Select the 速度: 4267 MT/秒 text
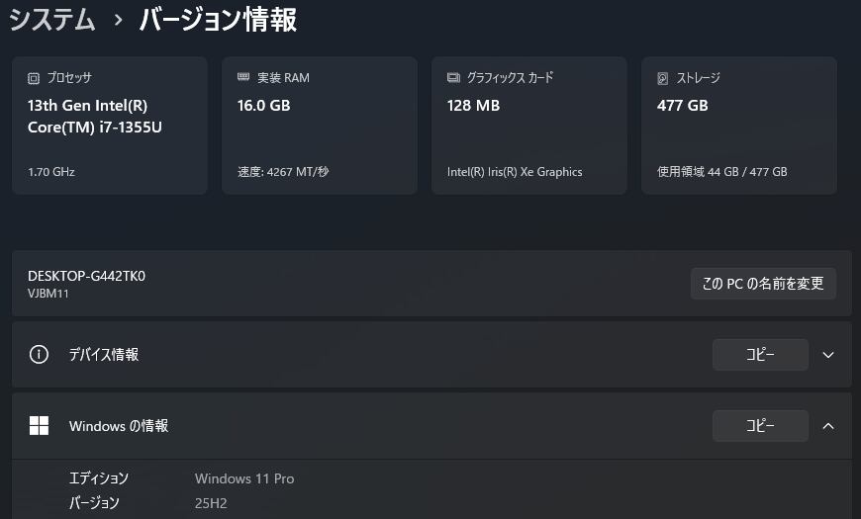Screen dimensions: 861x519 283,172
